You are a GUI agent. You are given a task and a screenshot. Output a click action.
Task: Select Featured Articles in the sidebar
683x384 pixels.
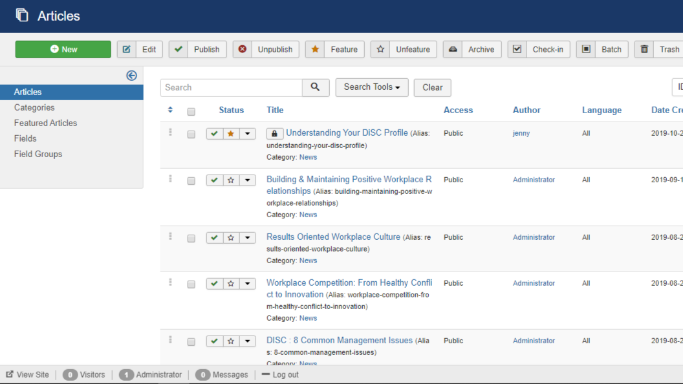tap(45, 123)
